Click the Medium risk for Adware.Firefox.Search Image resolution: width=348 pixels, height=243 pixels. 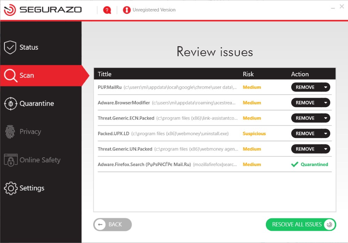(x=252, y=165)
